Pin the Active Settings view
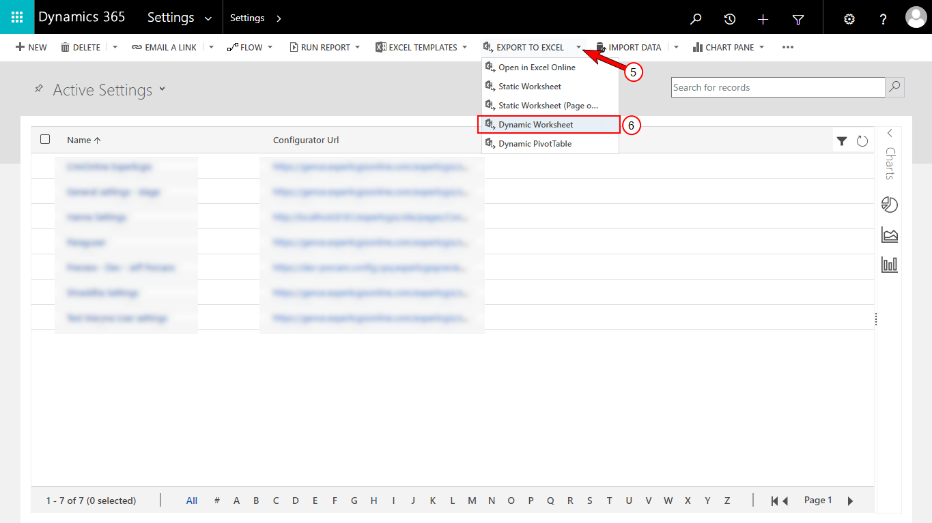Image resolution: width=932 pixels, height=523 pixels. click(x=39, y=89)
